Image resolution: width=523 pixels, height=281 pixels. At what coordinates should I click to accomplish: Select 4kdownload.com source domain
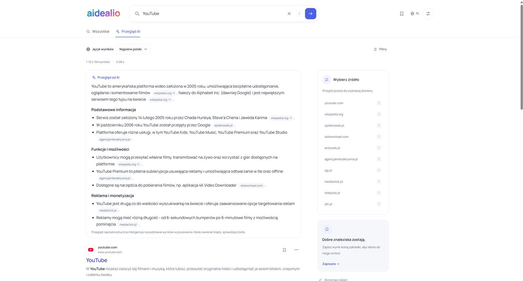click(353, 137)
